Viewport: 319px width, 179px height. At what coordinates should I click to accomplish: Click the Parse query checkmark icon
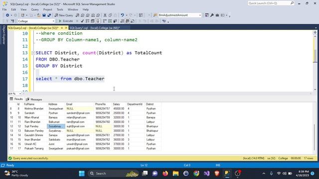(x=82, y=21)
